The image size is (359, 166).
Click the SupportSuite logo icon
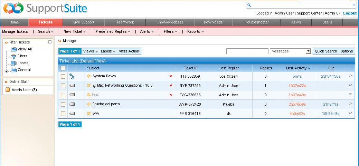point(13,8)
